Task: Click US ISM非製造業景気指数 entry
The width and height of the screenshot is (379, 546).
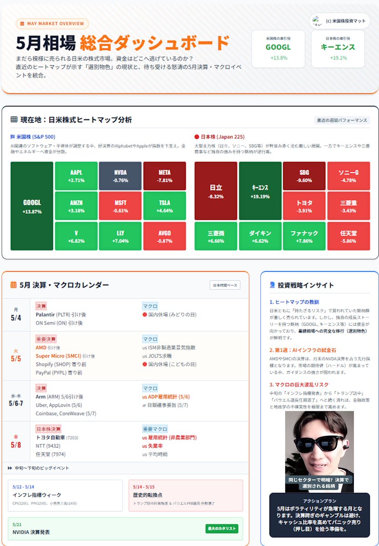Action: 169,348
